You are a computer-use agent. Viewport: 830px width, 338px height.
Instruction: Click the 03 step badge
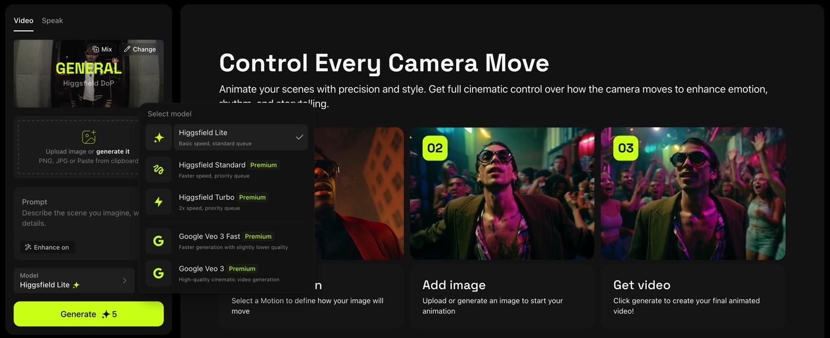tap(626, 148)
